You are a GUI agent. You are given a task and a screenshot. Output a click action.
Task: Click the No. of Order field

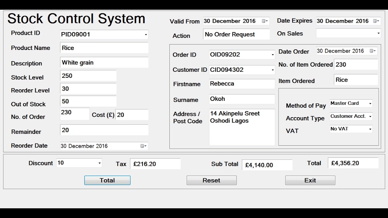click(x=75, y=114)
